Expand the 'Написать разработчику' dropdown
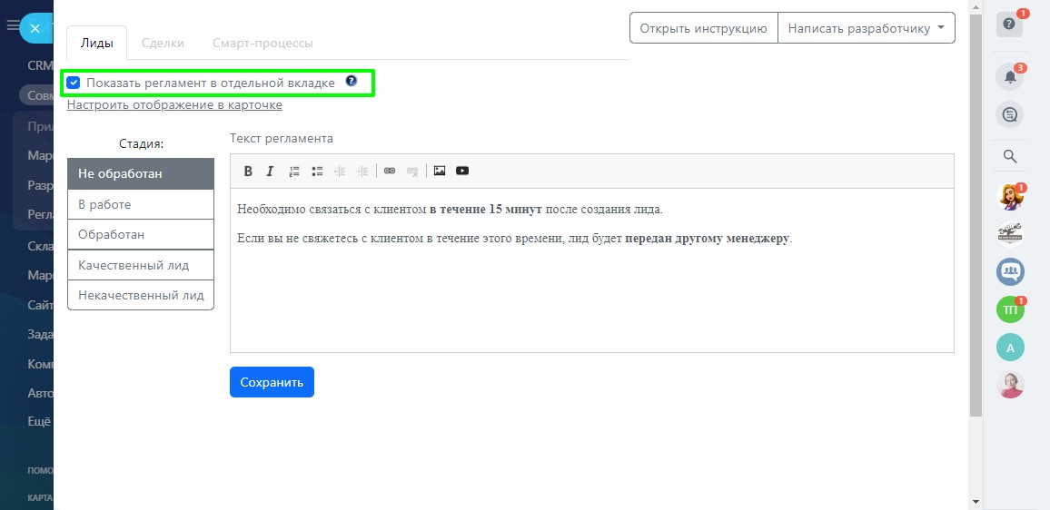 pos(866,28)
